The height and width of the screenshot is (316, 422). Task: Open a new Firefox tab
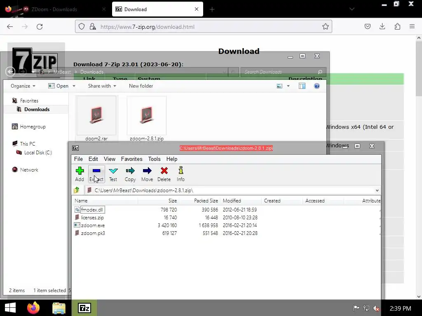pyautogui.click(x=212, y=9)
